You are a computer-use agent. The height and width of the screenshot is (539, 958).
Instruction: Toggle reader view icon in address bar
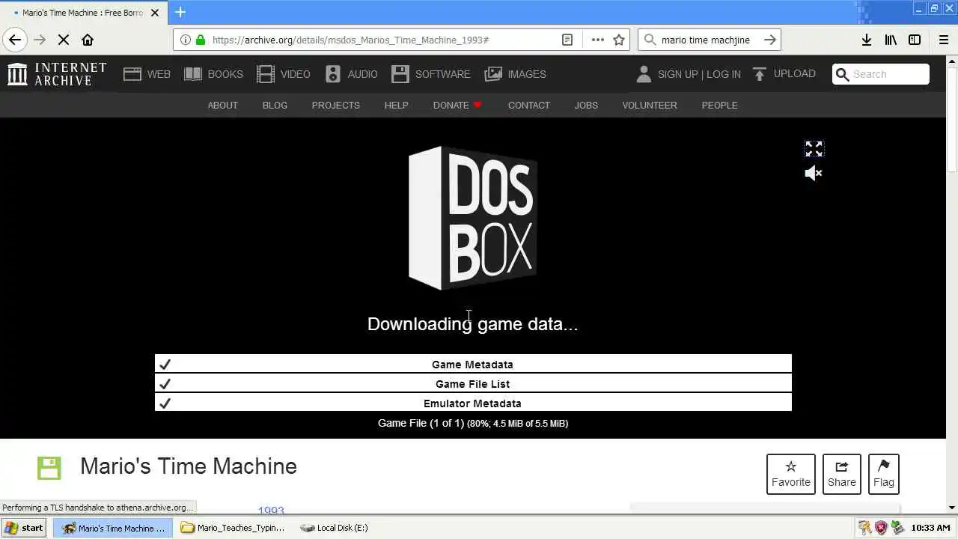click(x=567, y=40)
